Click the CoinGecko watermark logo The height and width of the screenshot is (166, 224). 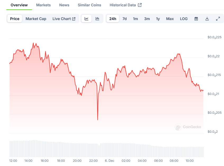(x=178, y=127)
